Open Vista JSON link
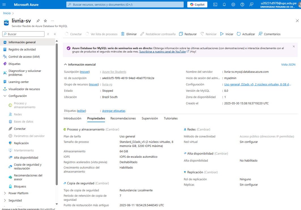The image size is (301, 210). (288, 65)
